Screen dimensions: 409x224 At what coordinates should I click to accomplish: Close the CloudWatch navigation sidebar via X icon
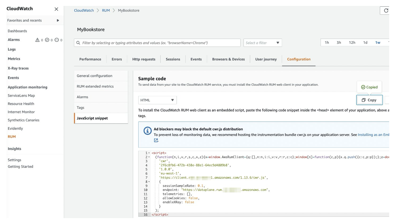click(56, 8)
